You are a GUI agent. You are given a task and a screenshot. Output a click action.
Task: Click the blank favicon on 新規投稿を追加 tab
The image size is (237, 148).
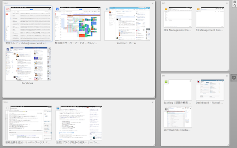[x=8, y=108]
